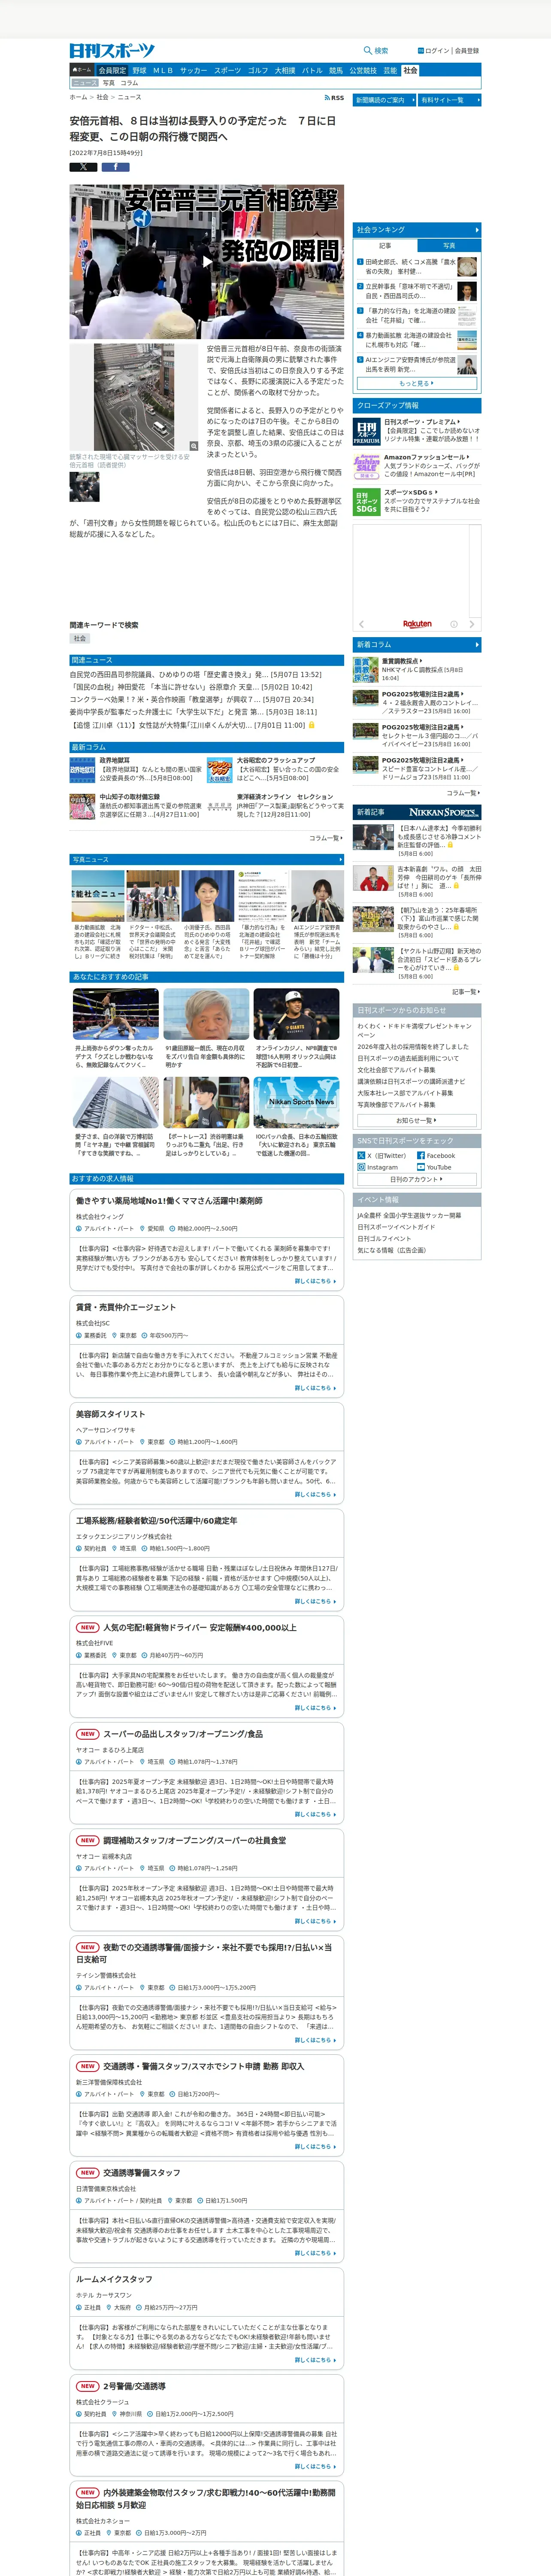Click the 社会 breadcrumb link
This screenshot has height=2576, width=551.
(102, 98)
